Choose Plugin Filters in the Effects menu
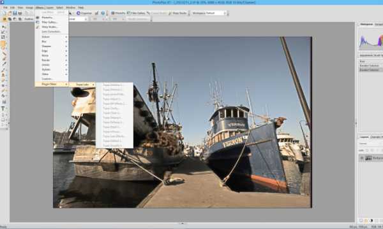This screenshot has width=383, height=229. (x=52, y=84)
